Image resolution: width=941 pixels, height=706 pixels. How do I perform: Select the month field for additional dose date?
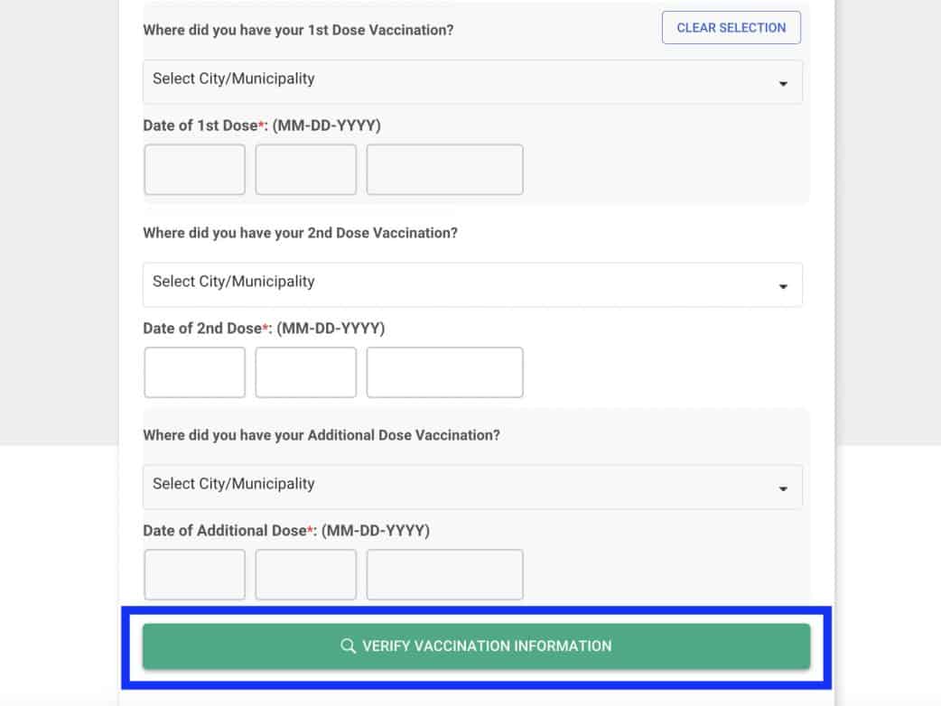[194, 574]
